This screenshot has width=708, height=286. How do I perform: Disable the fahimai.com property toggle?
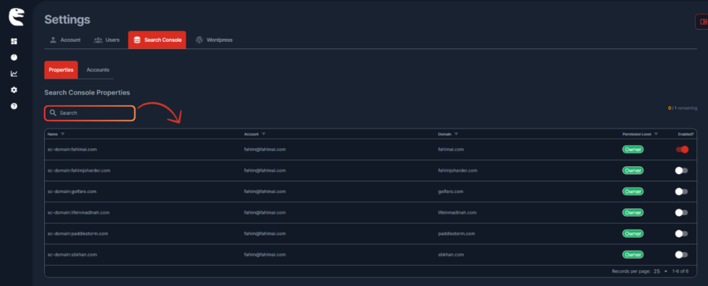click(x=682, y=149)
